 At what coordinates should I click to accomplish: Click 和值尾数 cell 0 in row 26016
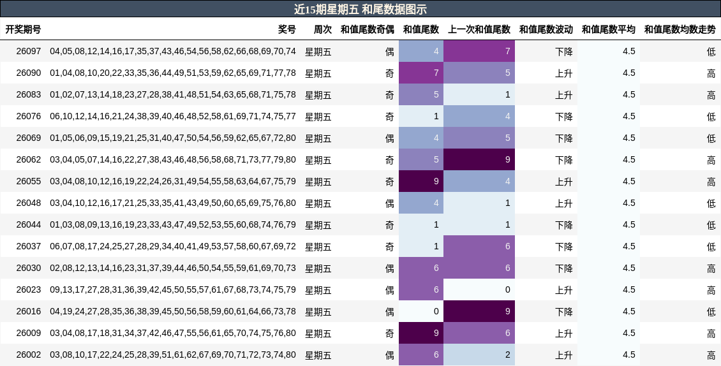pyautogui.click(x=421, y=311)
